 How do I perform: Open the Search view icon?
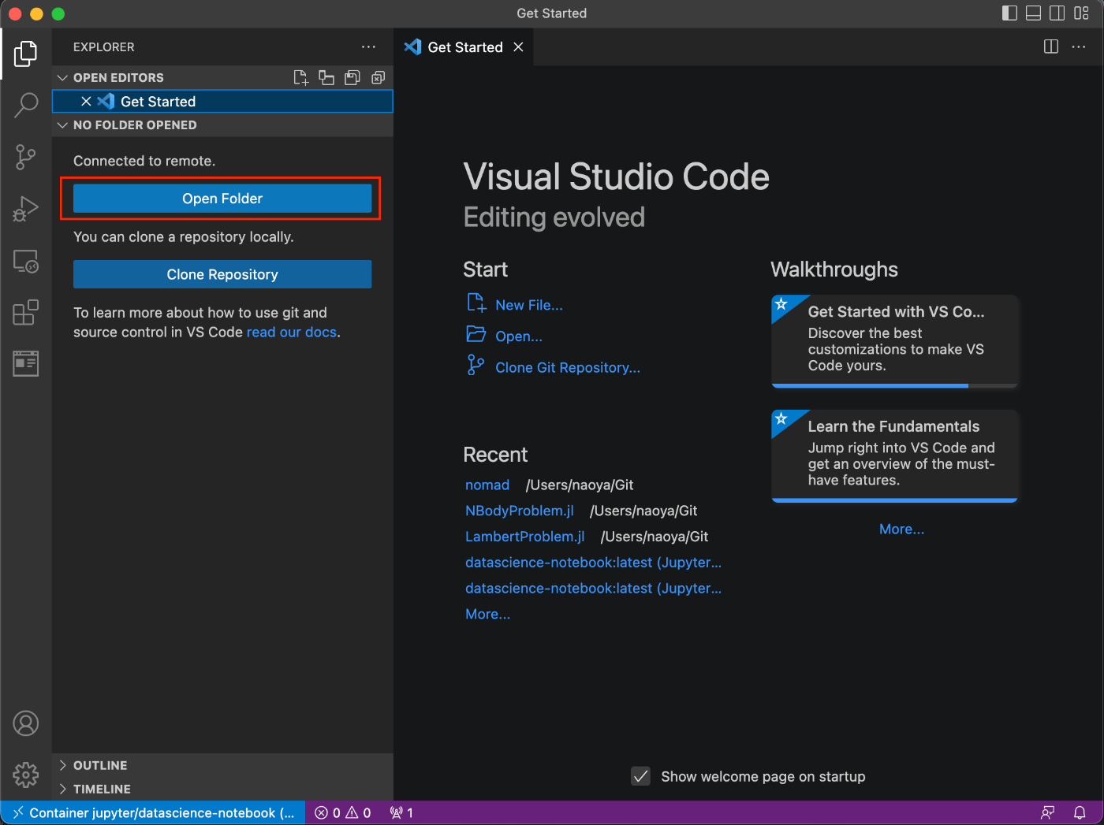(x=25, y=105)
